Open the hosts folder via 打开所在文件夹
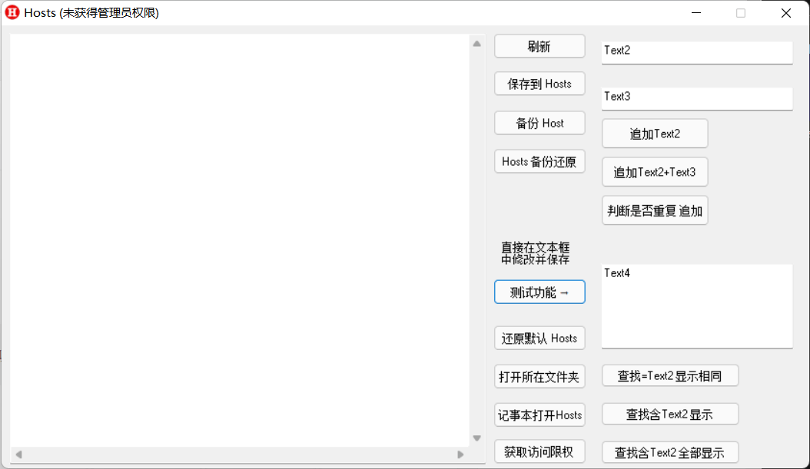Viewport: 810px width, 469px height. click(x=539, y=376)
